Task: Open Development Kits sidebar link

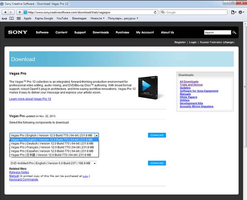Action: point(191,103)
